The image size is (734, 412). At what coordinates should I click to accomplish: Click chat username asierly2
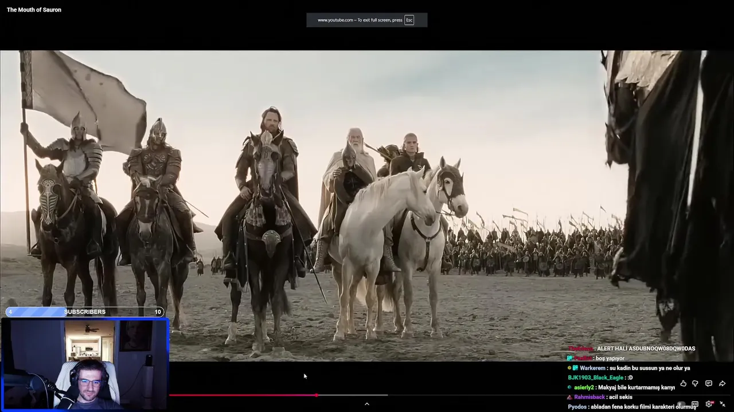point(584,387)
